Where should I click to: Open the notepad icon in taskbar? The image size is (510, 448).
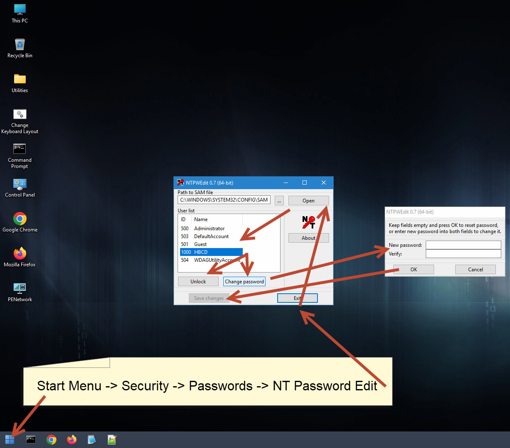92,440
